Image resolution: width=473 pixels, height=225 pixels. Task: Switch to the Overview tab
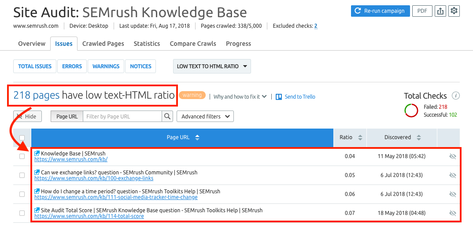click(32, 44)
